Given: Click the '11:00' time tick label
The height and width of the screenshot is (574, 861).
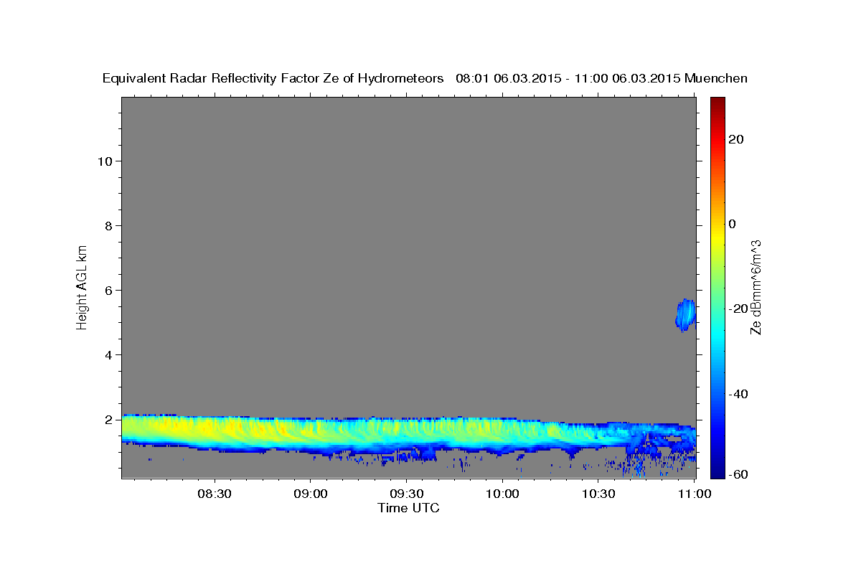Looking at the screenshot, I should pyautogui.click(x=695, y=494).
